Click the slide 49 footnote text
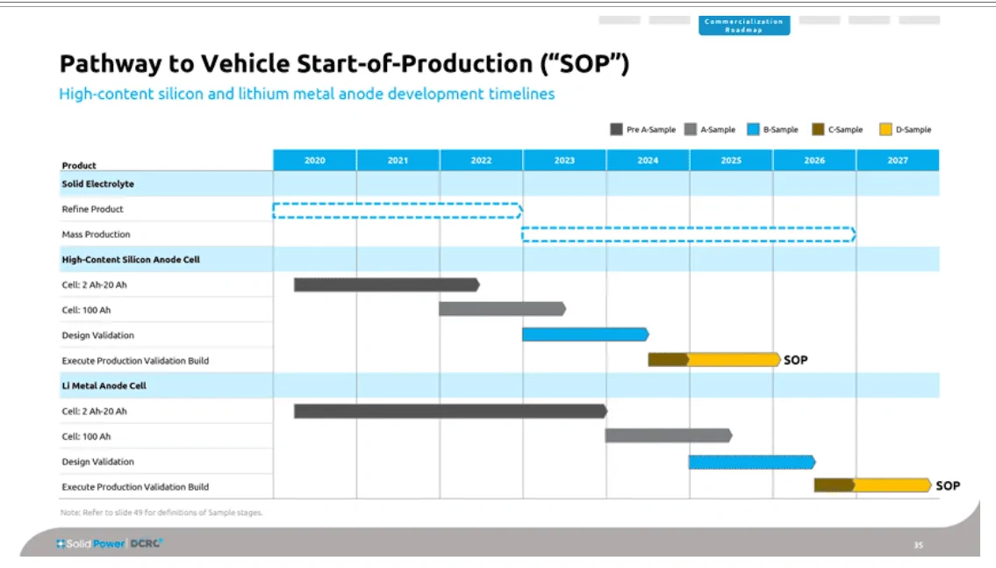 click(x=161, y=513)
